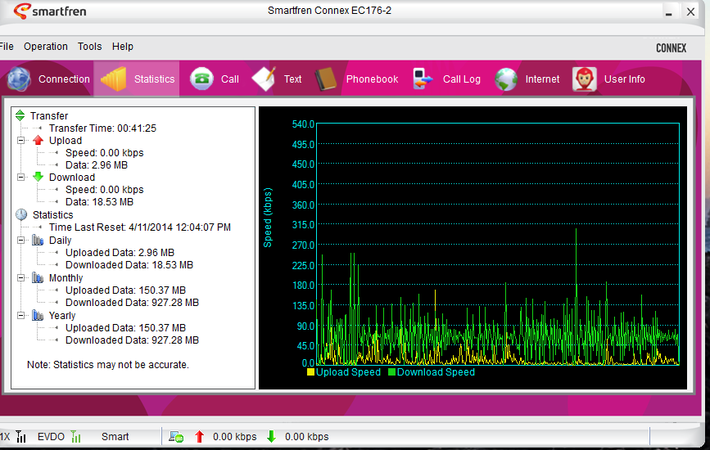Open the Phonebook book icon
Image resolution: width=710 pixels, height=450 pixels.
(x=326, y=79)
